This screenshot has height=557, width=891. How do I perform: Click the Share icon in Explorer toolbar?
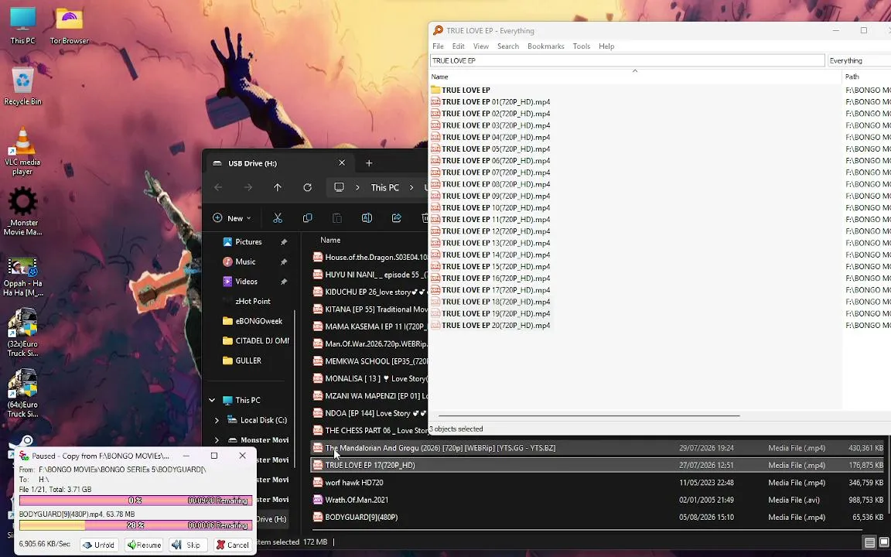397,217
